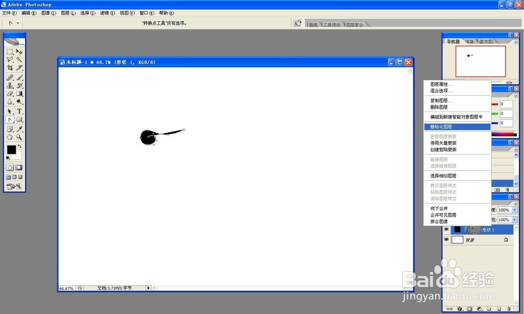Reset to default foreground and background colors

(x=8, y=158)
